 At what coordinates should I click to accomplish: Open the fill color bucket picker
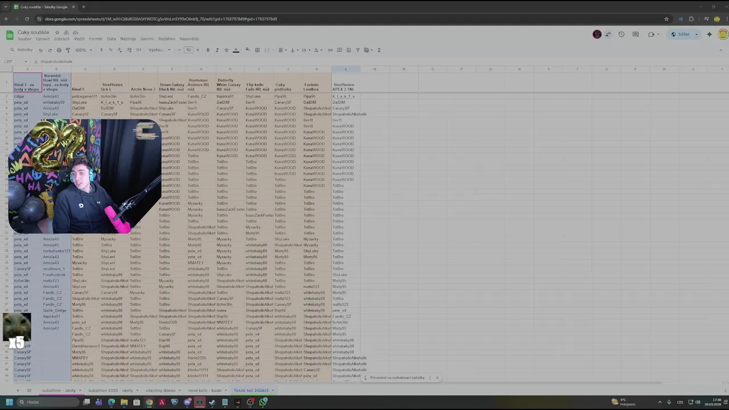point(248,50)
